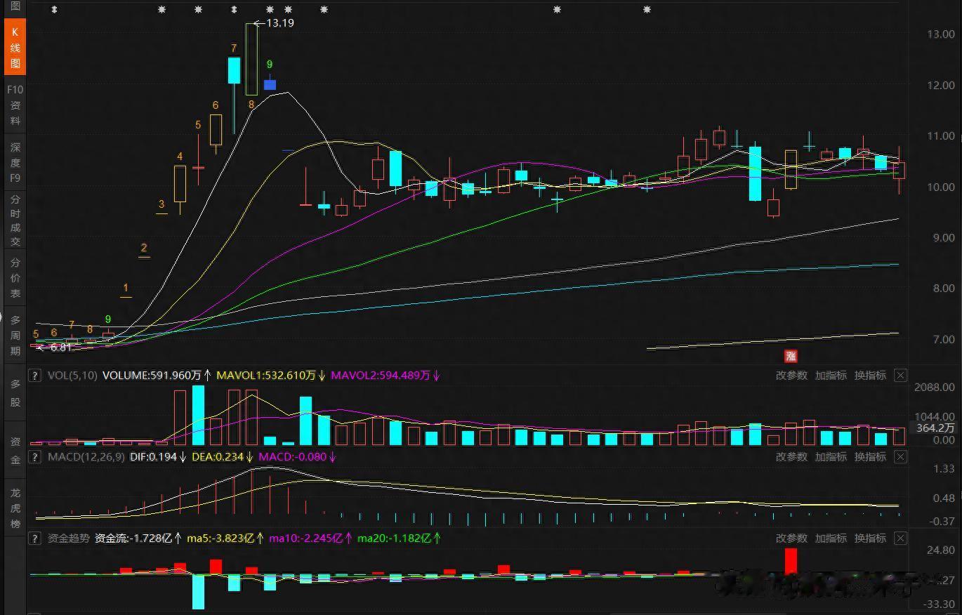Screen dimensions: 962x615
Task: Open help icon for VOL indicator
Action: click(x=33, y=376)
